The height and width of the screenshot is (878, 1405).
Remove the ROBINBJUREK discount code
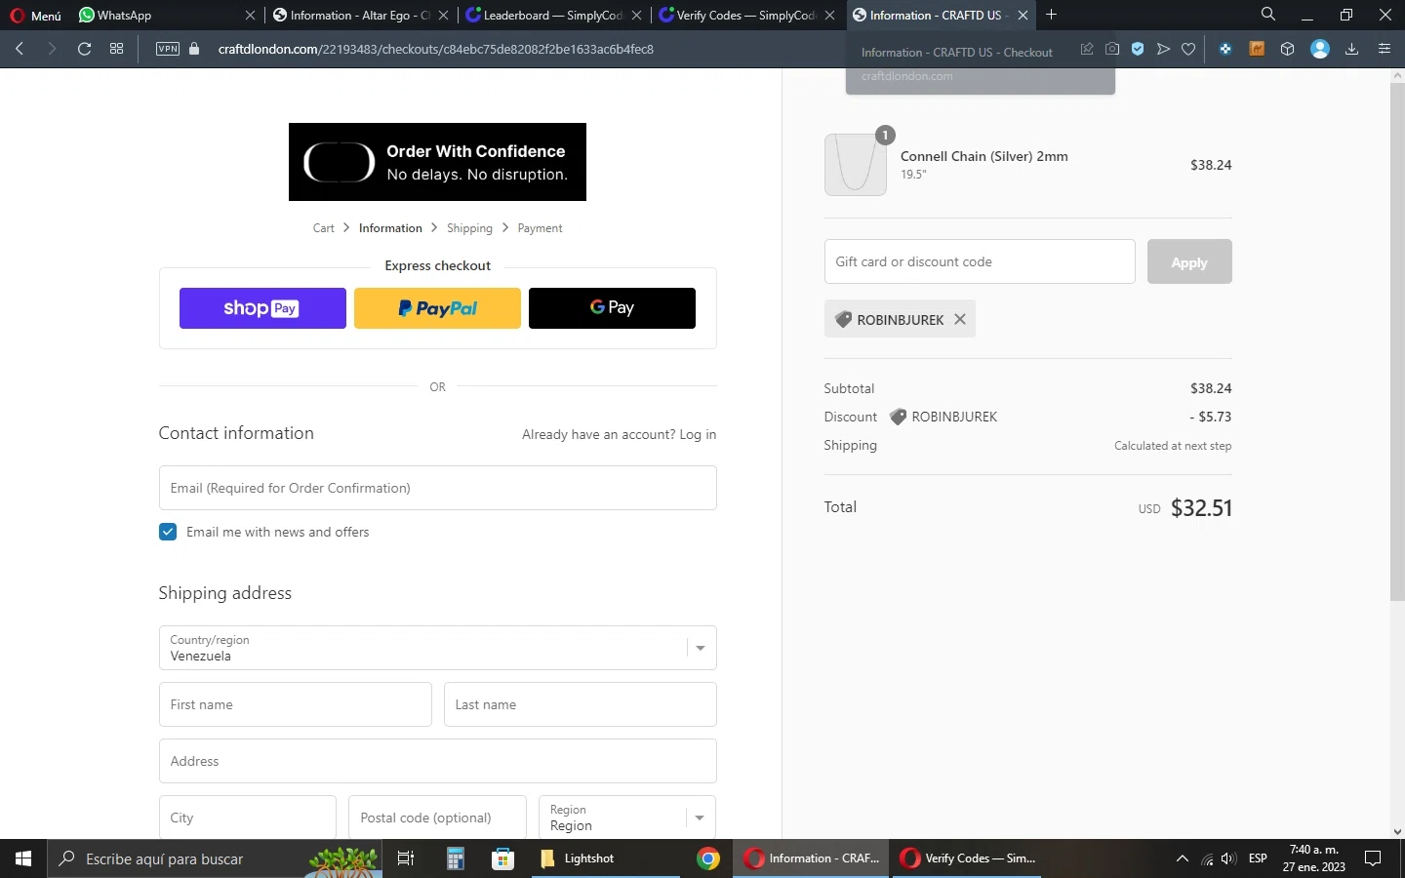tap(960, 319)
